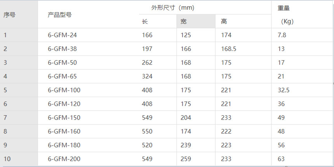Click the 6-GFM-120 product cell
334x167 pixels.
tap(64, 104)
